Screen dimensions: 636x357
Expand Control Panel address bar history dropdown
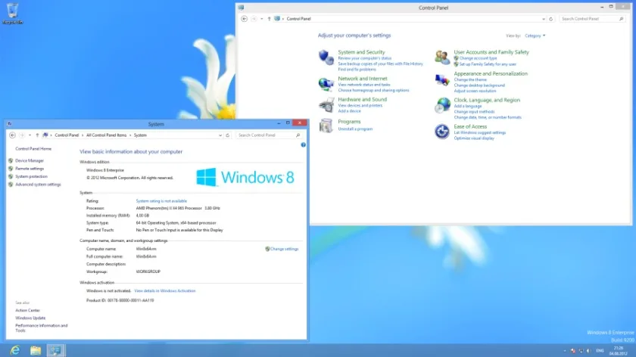tap(544, 19)
